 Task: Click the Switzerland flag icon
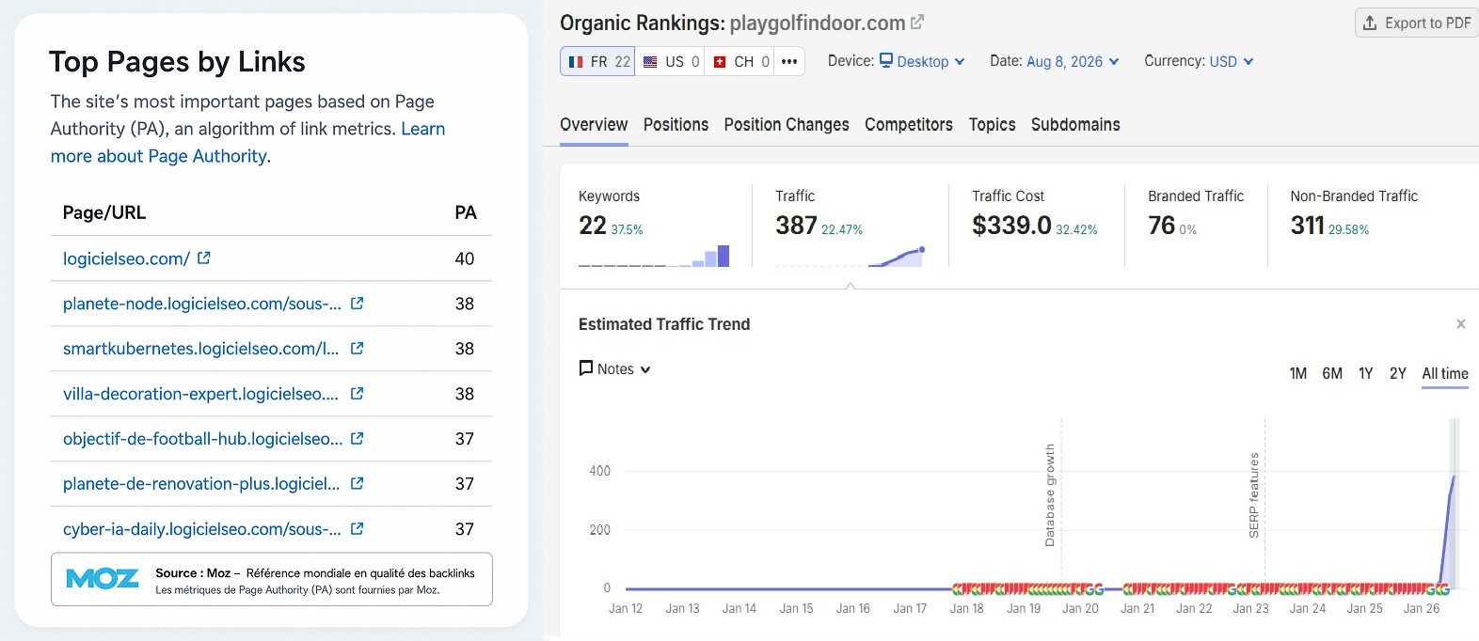pos(720,62)
